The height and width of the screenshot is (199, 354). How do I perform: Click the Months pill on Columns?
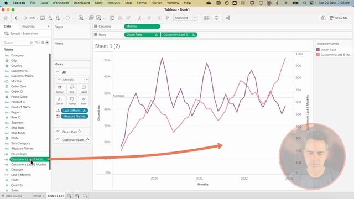click(142, 27)
